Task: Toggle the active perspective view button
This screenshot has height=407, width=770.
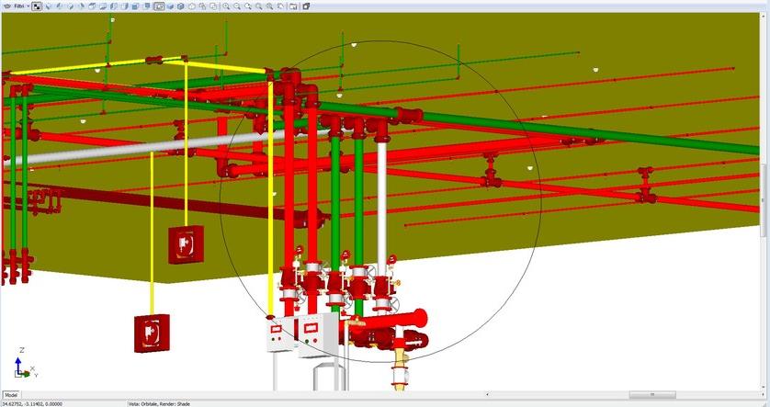Action: [159, 6]
